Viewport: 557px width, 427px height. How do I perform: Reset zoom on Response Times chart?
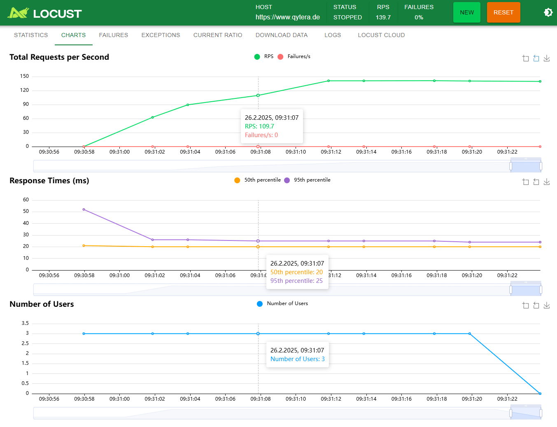click(x=536, y=182)
